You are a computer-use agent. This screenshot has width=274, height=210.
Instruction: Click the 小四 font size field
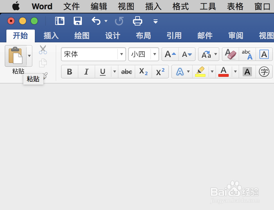(139, 54)
